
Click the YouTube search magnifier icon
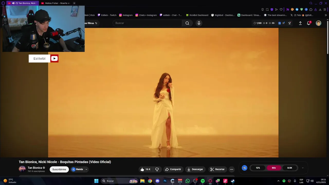(187, 23)
